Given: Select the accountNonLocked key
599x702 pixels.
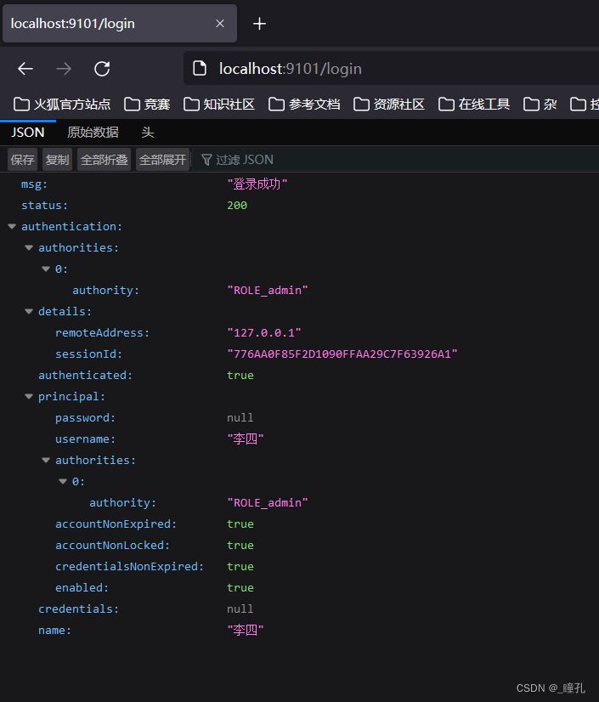Looking at the screenshot, I should [112, 546].
